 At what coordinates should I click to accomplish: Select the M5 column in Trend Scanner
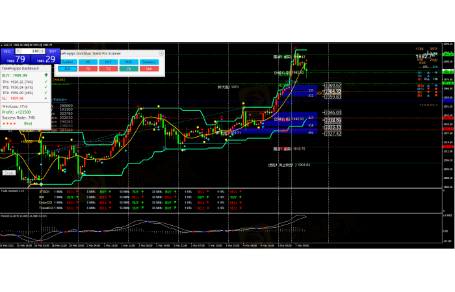coord(88,62)
